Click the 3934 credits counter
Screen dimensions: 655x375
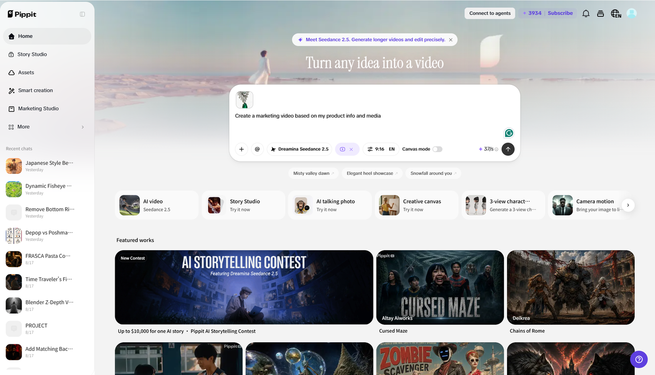click(x=532, y=13)
